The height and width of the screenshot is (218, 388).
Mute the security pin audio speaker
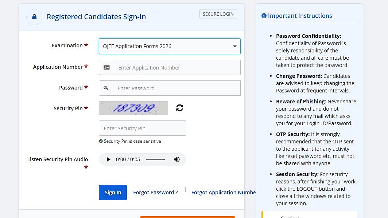(x=177, y=159)
